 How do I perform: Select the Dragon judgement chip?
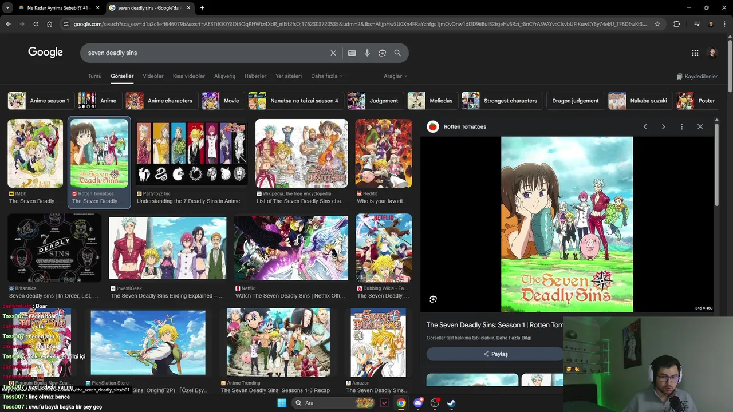(576, 101)
